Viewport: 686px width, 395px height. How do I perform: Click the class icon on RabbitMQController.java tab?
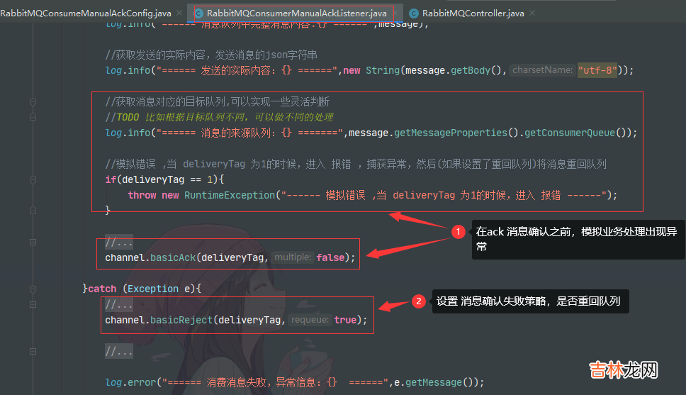pyautogui.click(x=414, y=13)
